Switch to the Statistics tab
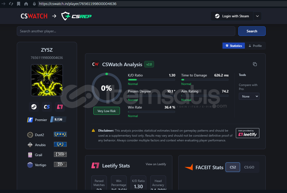 [234, 46]
